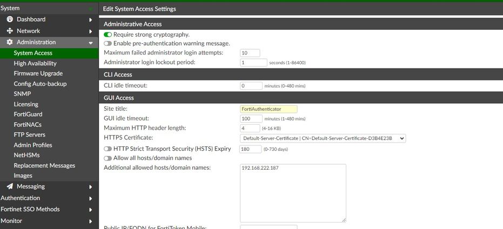
Task: Open NetHSMs page
Action: coord(26,155)
